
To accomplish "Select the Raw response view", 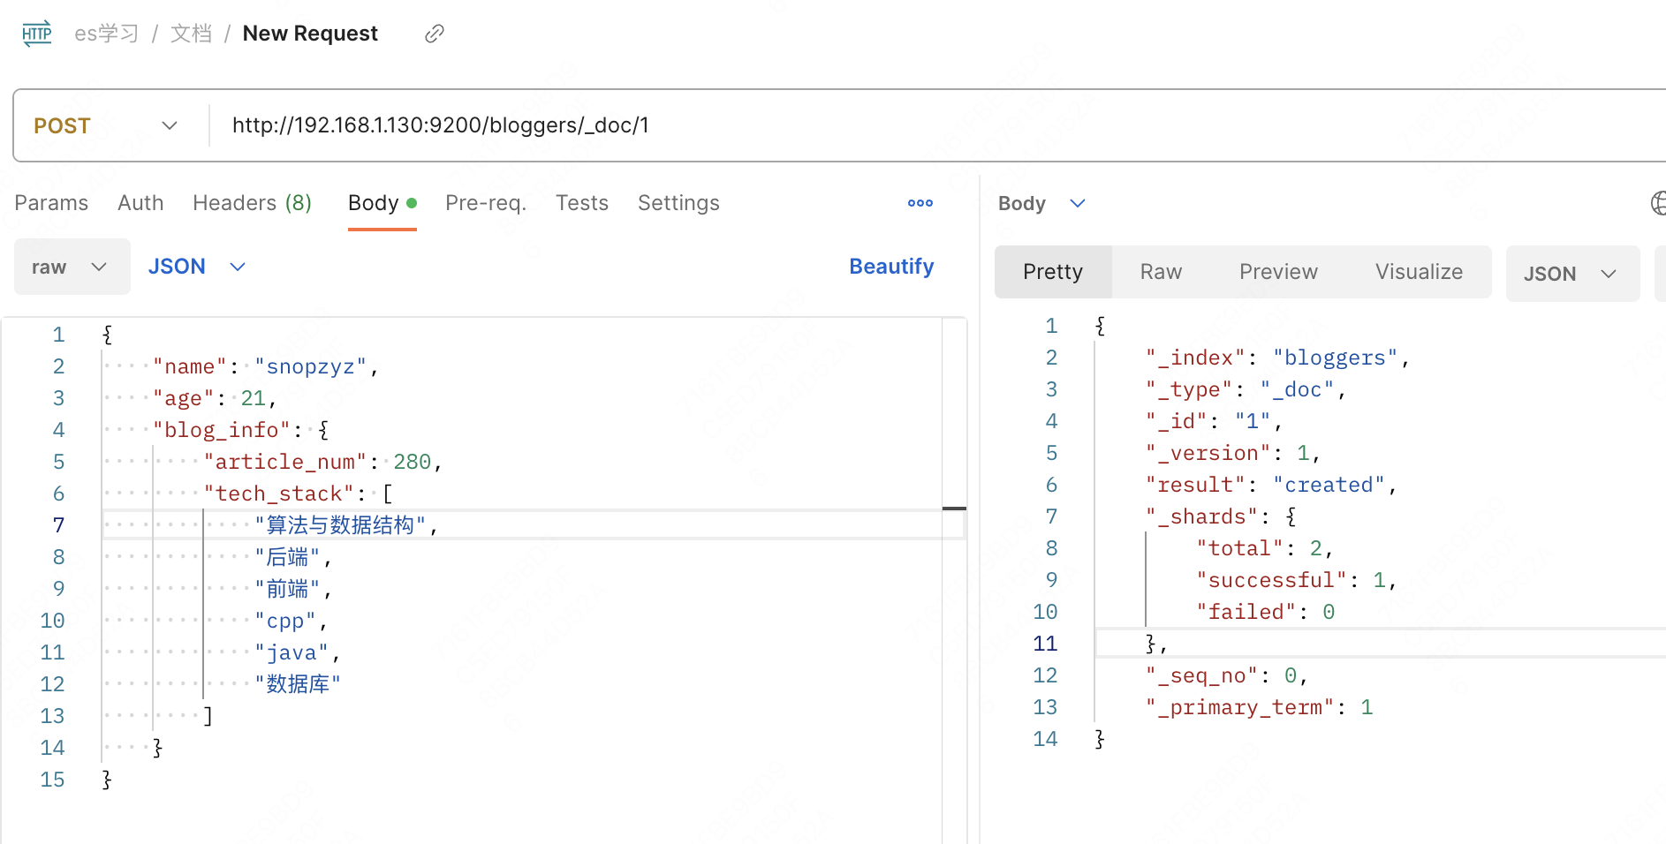I will pyautogui.click(x=1161, y=272).
